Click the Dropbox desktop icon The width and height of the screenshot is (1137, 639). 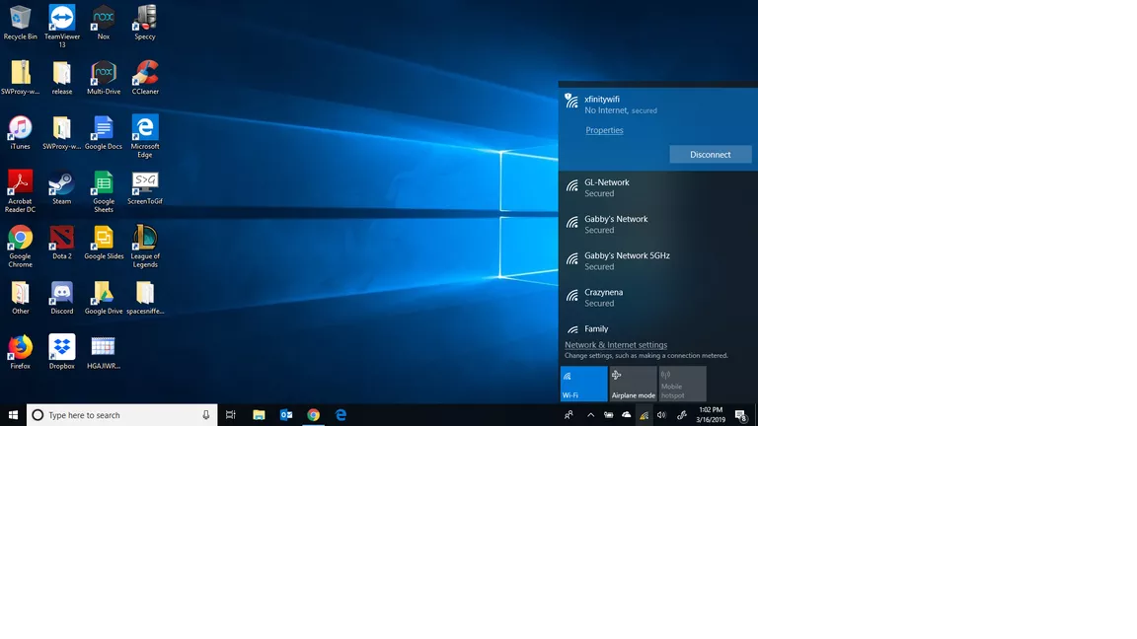click(61, 349)
